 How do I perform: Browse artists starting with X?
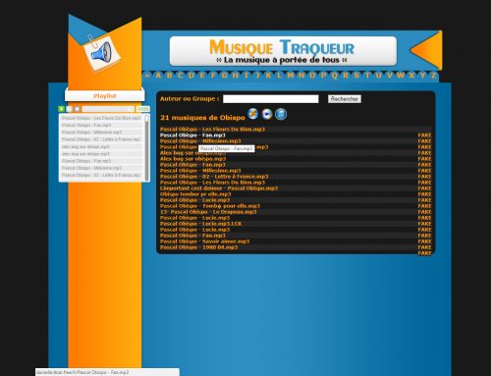411,76
